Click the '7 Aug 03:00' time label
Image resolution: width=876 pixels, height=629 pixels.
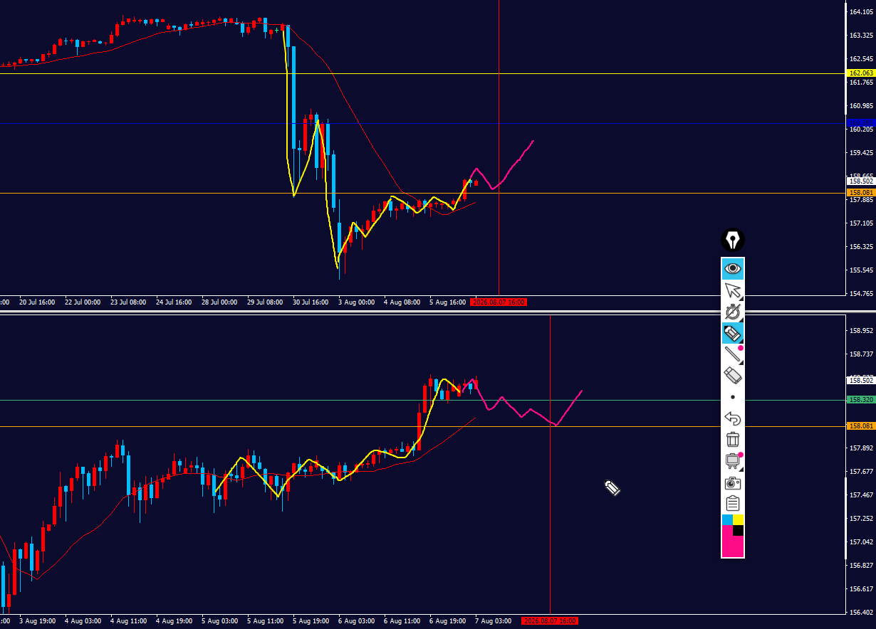coord(494,621)
